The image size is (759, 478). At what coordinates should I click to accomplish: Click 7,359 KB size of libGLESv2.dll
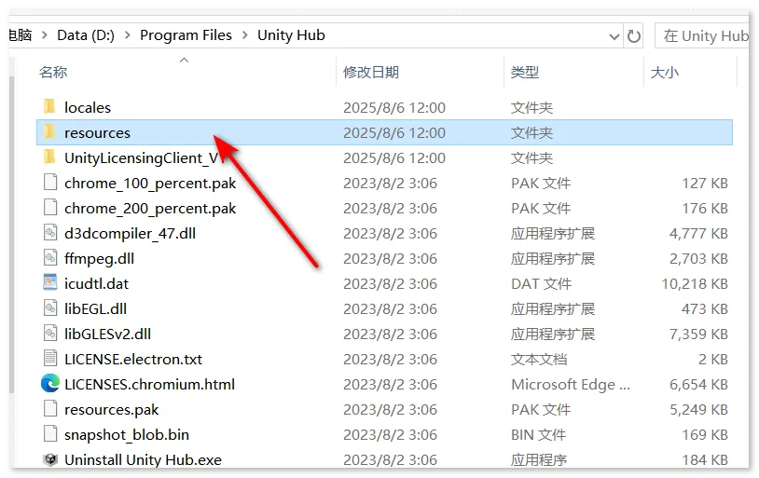698,334
